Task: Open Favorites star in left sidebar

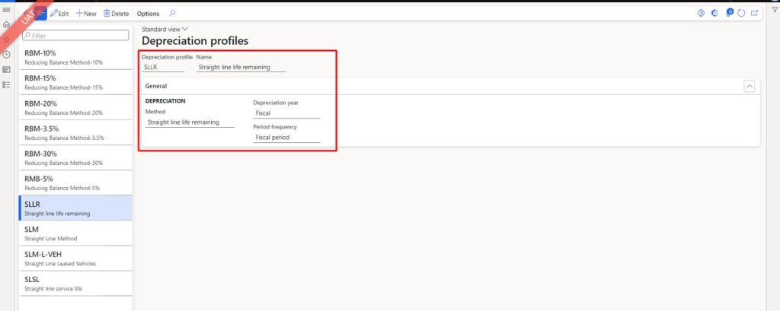Action: tap(7, 39)
